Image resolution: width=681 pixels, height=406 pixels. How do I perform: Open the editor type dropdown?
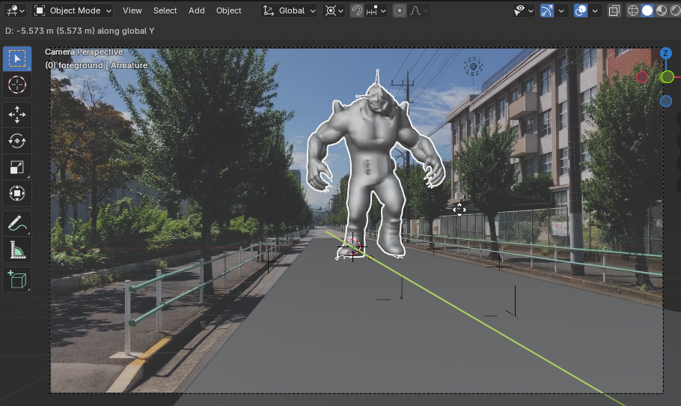click(x=15, y=10)
